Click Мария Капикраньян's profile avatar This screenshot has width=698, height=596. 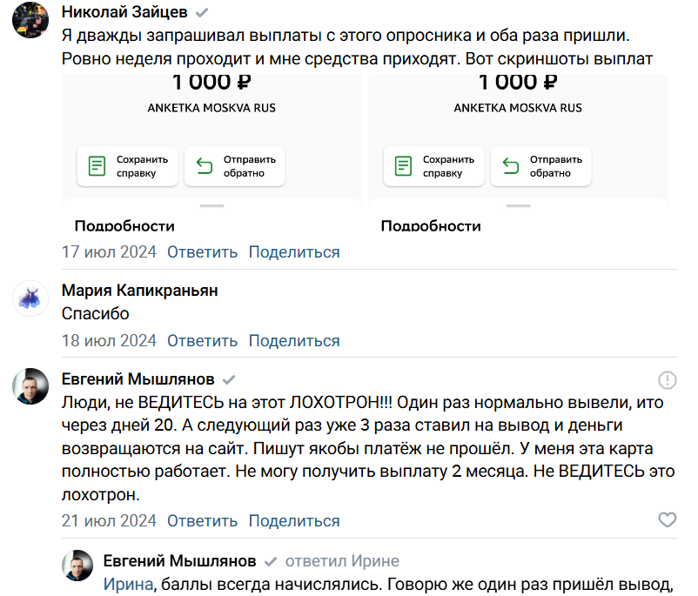[30, 298]
